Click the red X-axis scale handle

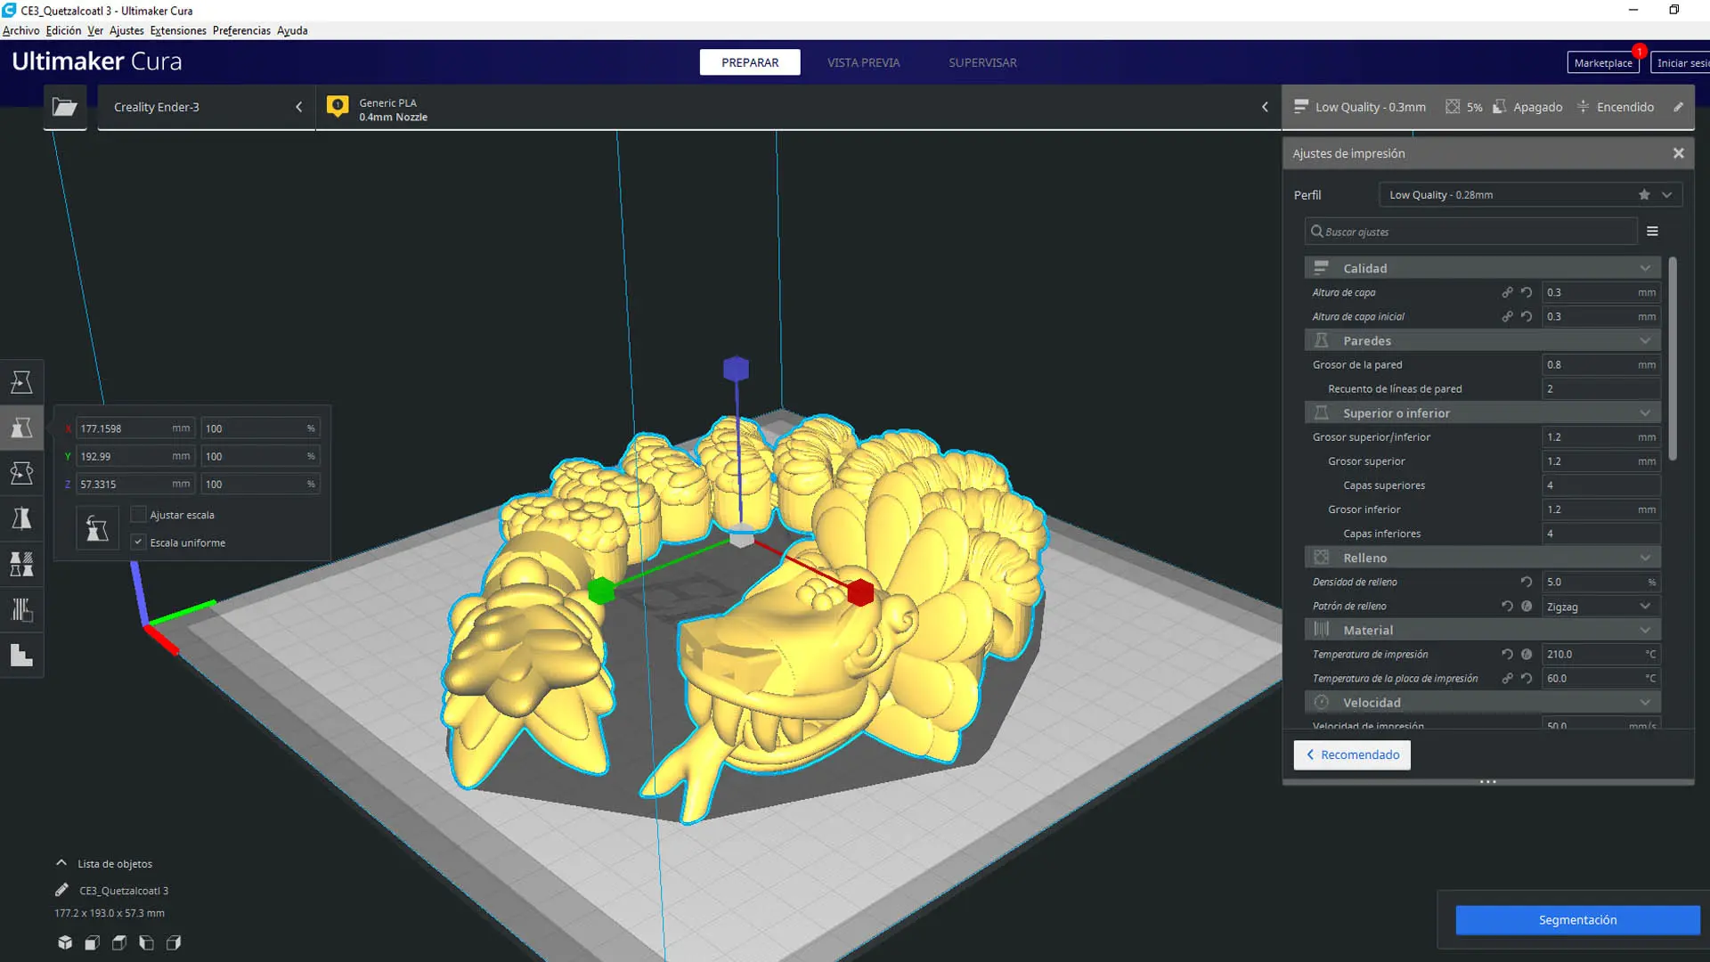coord(860,592)
